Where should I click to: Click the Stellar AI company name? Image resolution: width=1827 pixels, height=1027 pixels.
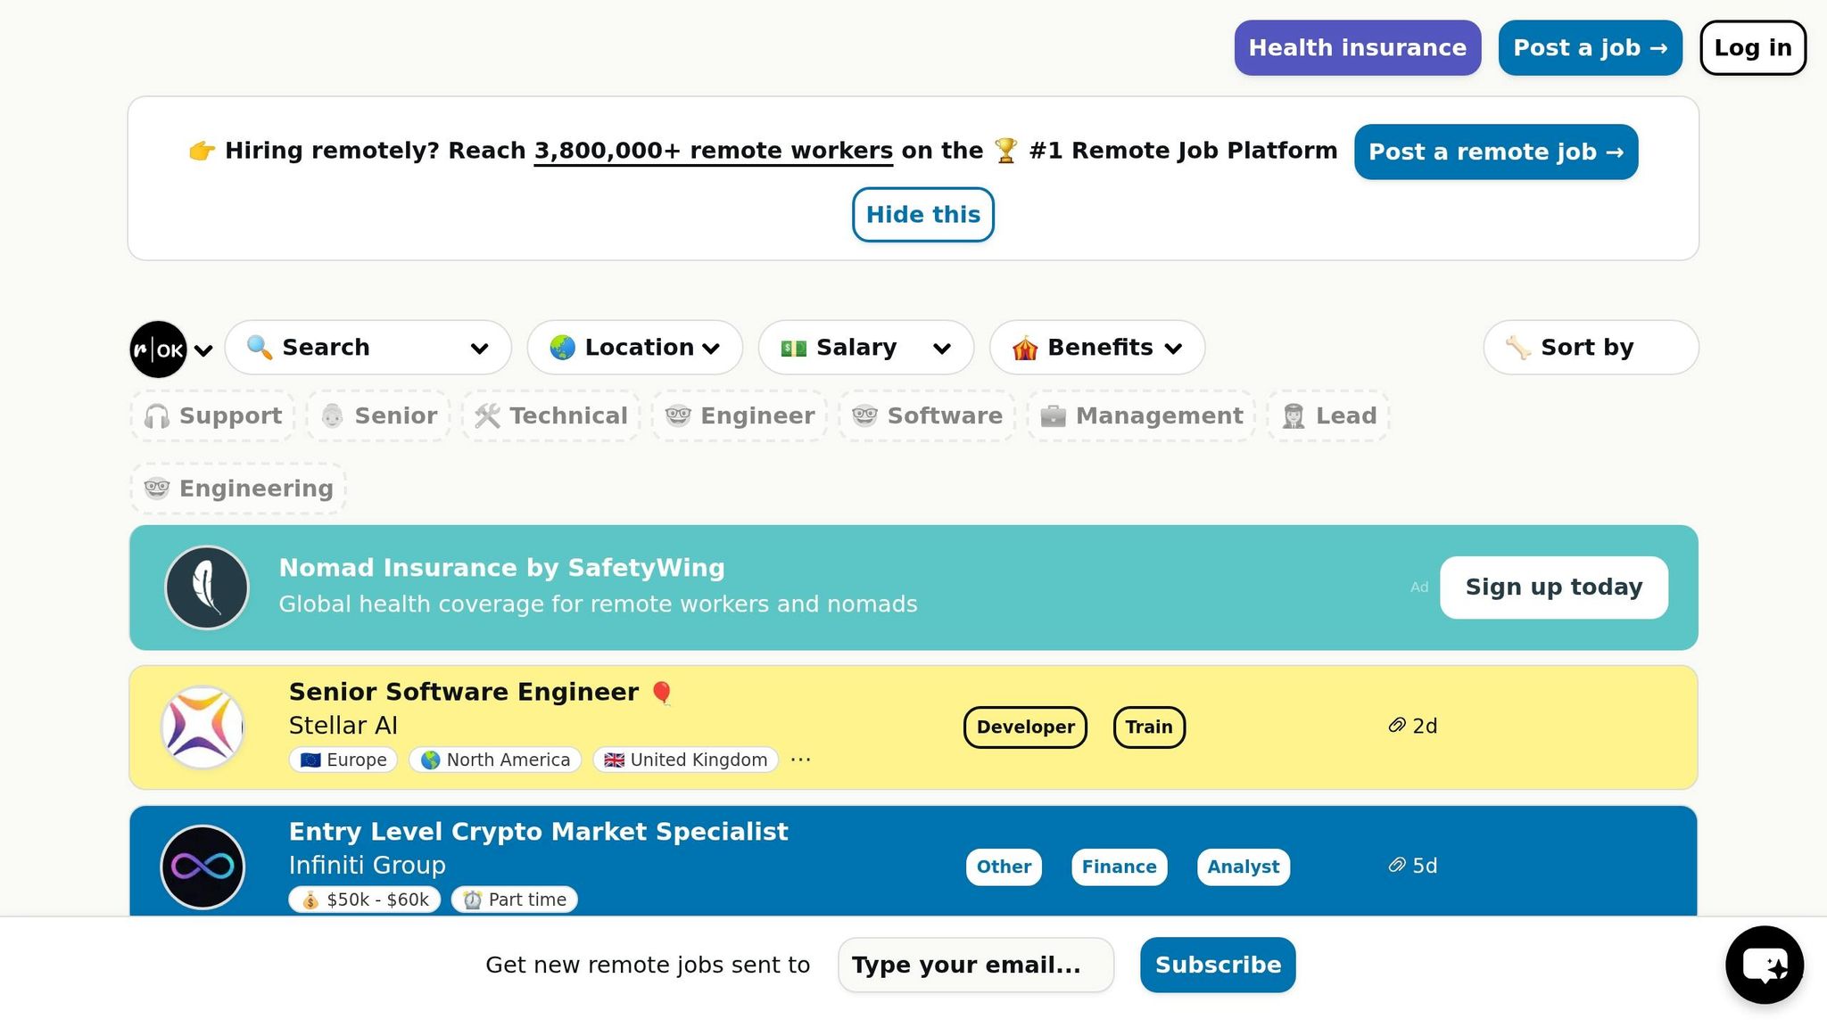point(343,726)
